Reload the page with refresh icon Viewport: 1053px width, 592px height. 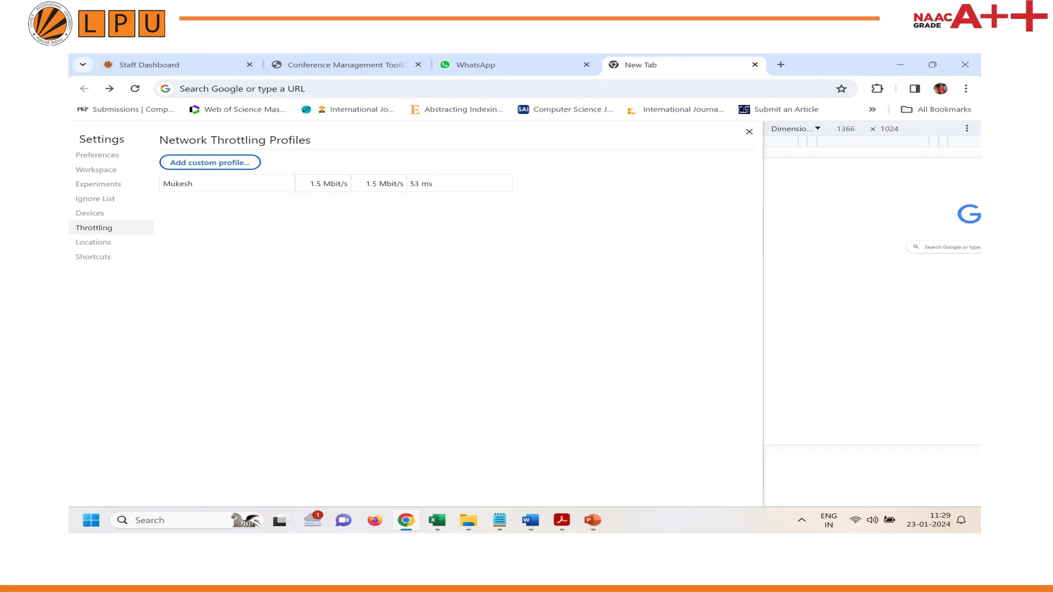[x=135, y=89]
